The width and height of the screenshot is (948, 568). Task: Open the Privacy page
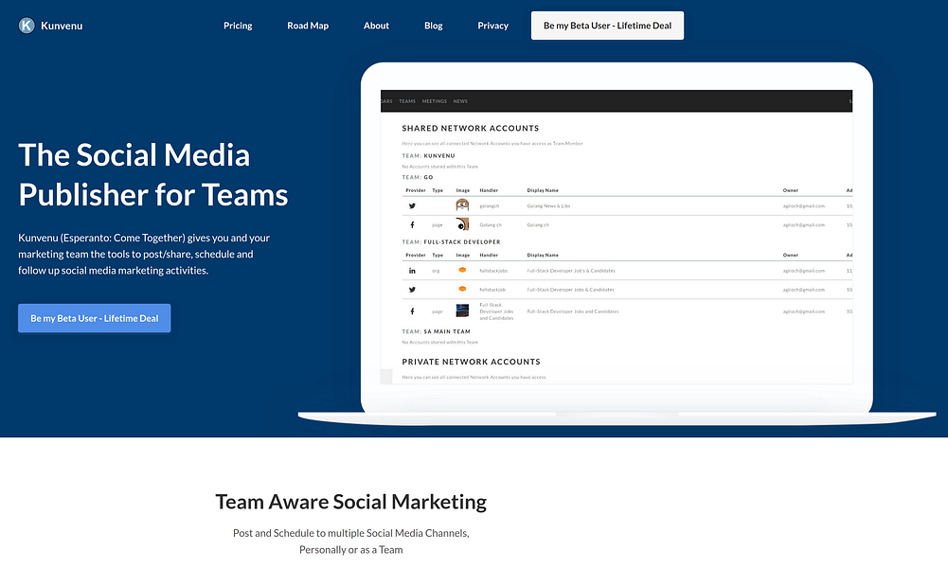click(x=492, y=26)
